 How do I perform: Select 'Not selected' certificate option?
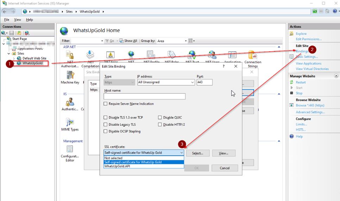(144, 158)
